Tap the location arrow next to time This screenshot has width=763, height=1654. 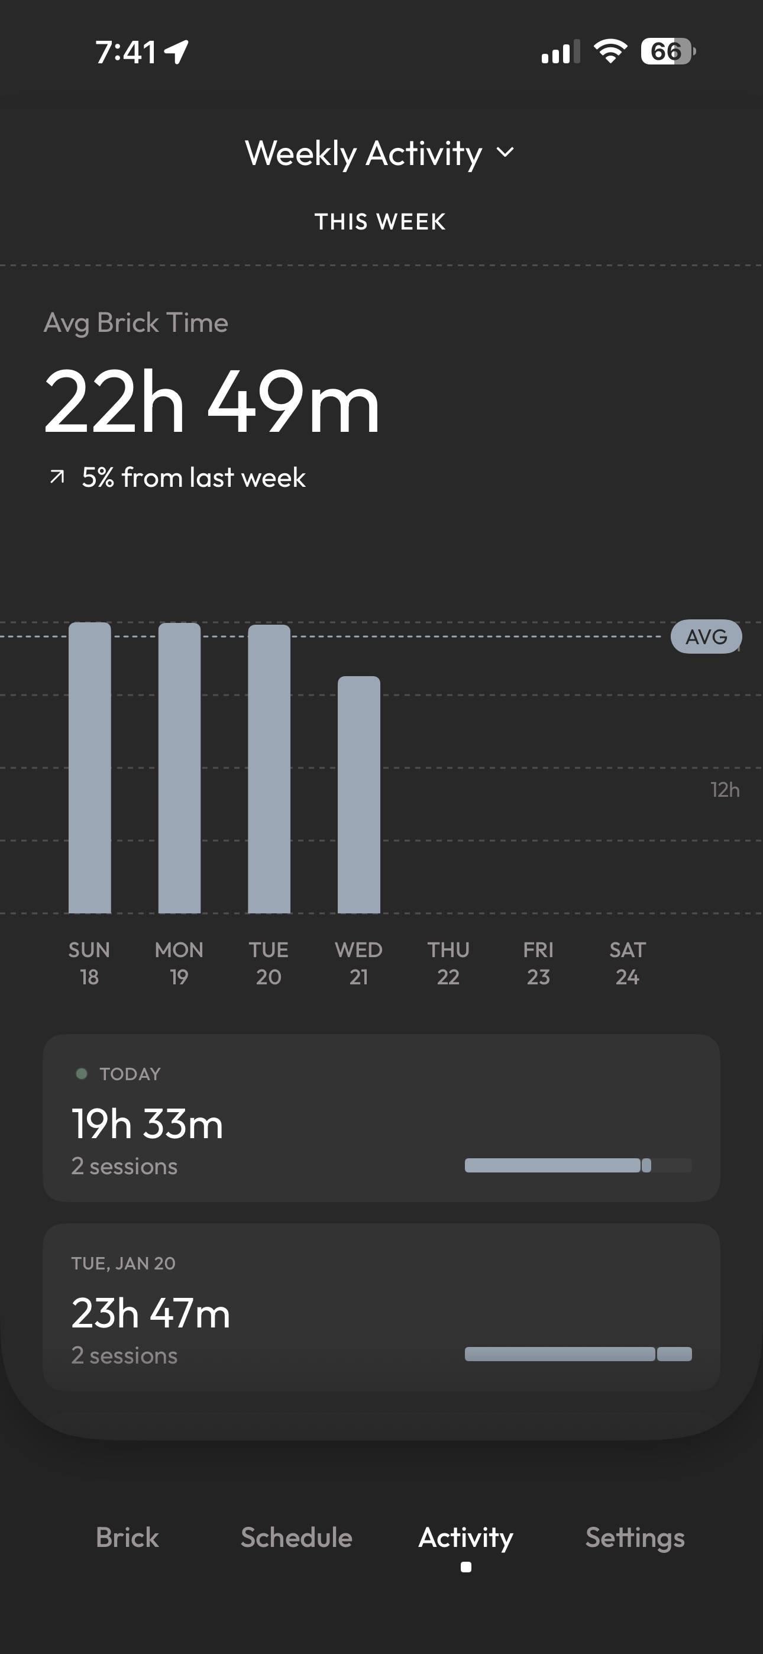(x=177, y=52)
